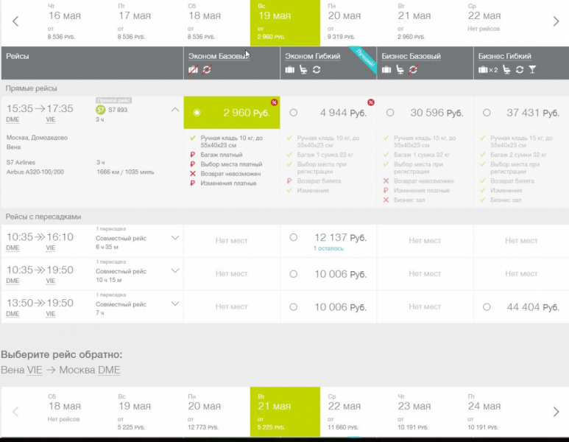
Task: Collapse the direct flight 15:35 details
Action: click(174, 110)
